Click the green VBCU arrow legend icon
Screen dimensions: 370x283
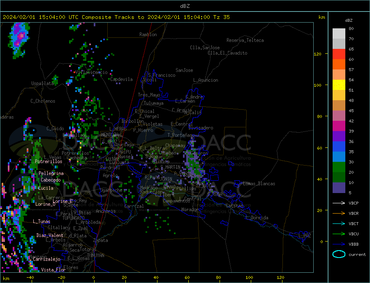[x=339, y=234]
